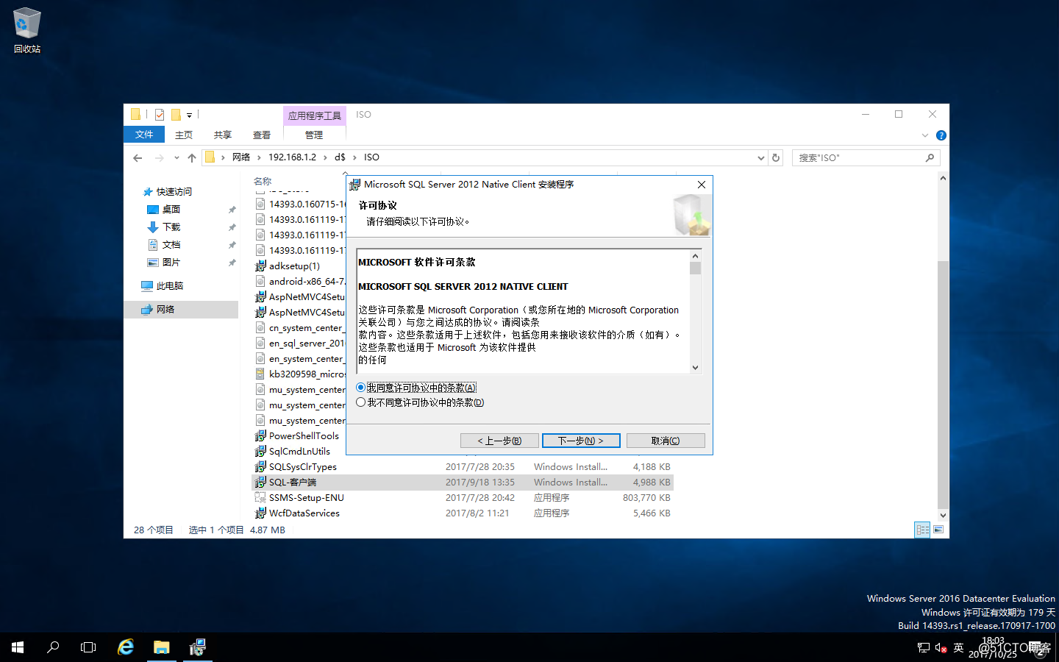Click the SSMS-Setup-ENU application icon
This screenshot has width=1059, height=662.
pos(260,498)
